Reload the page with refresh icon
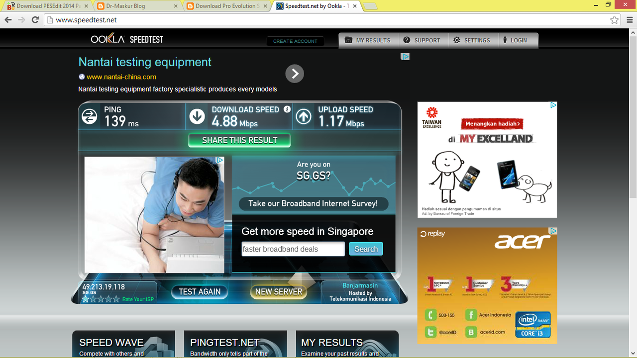Image resolution: width=637 pixels, height=358 pixels. (x=35, y=20)
